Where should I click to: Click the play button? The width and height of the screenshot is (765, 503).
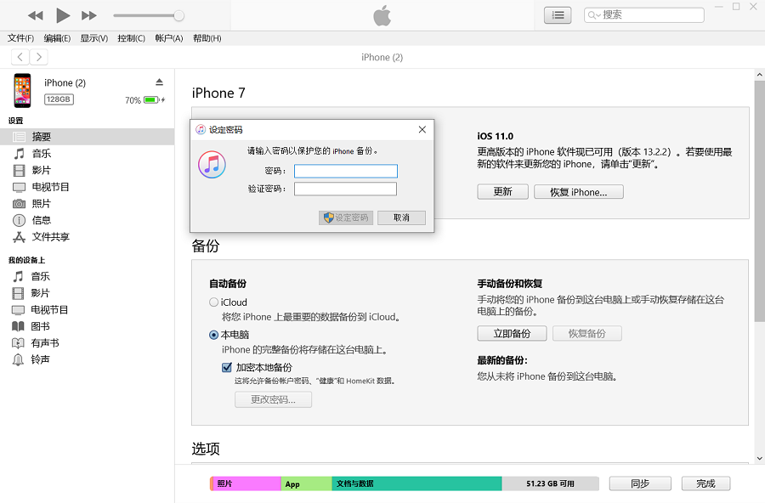pos(62,15)
